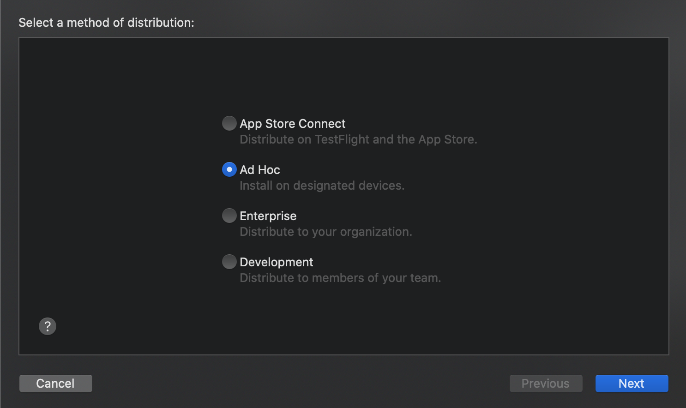The image size is (686, 408).
Task: Cancel the distribution dialog
Action: (55, 384)
